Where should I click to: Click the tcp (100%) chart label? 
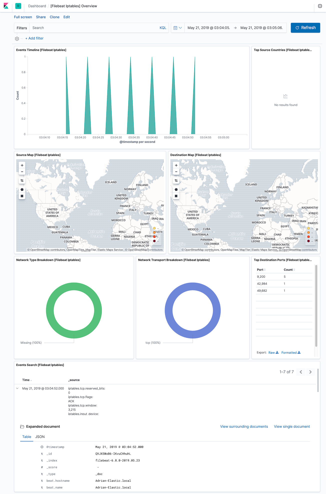point(153,343)
